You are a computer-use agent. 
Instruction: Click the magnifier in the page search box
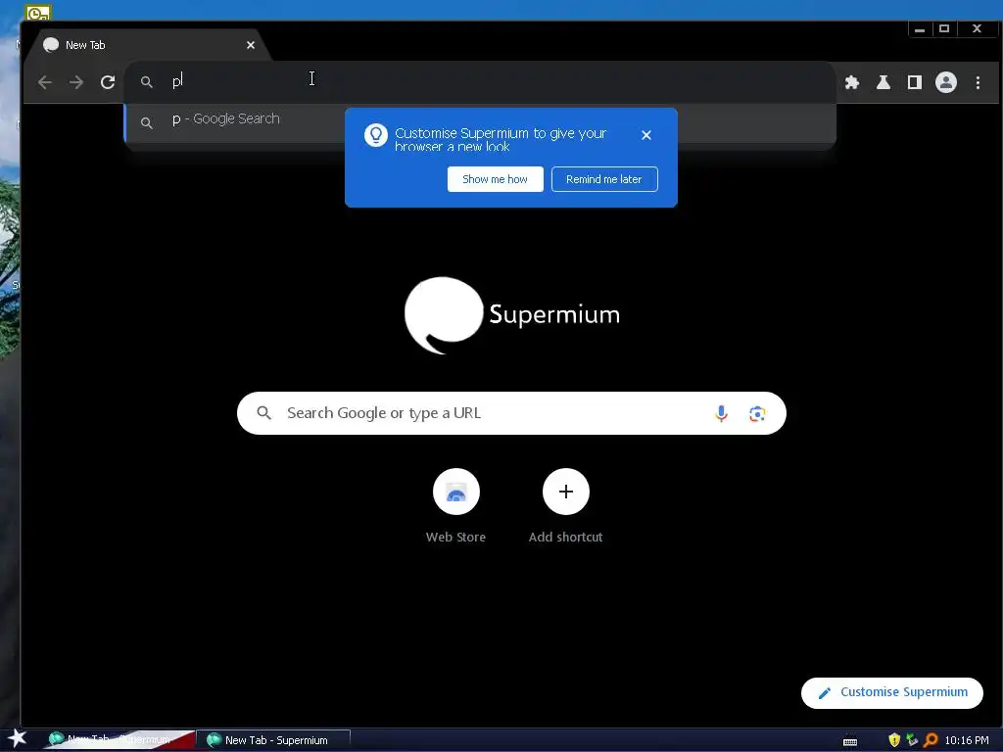pyautogui.click(x=263, y=413)
